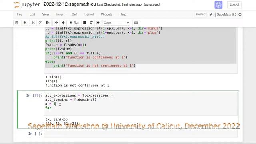Click the SageMath 9.0 kernel name
The height and width of the screenshot is (144, 256).
[226, 14]
